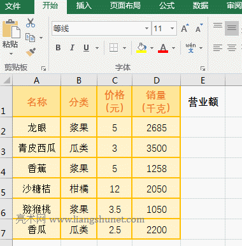This screenshot has width=242, height=246.
Task: Switch to the 开始 tab
Action: pos(50,6)
